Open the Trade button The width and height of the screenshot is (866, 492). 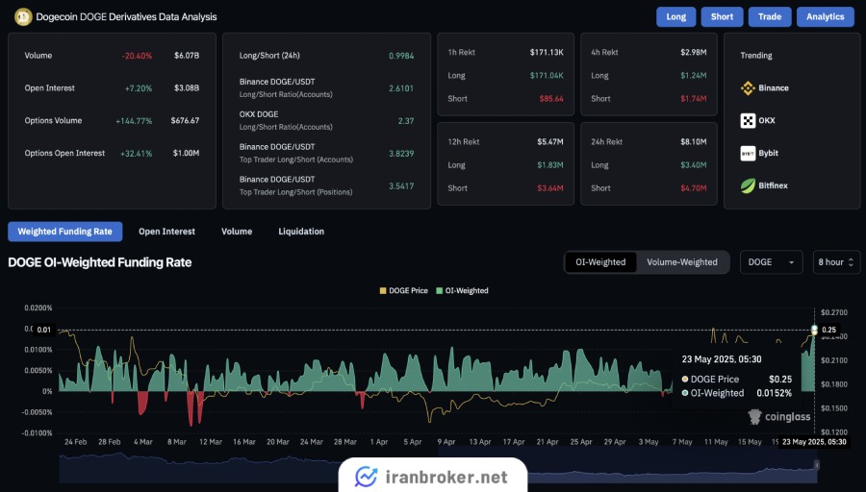click(x=770, y=16)
